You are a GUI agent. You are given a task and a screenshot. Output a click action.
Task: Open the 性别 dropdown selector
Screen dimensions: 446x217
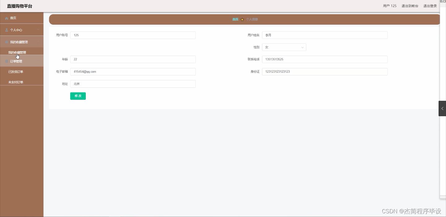coord(284,47)
